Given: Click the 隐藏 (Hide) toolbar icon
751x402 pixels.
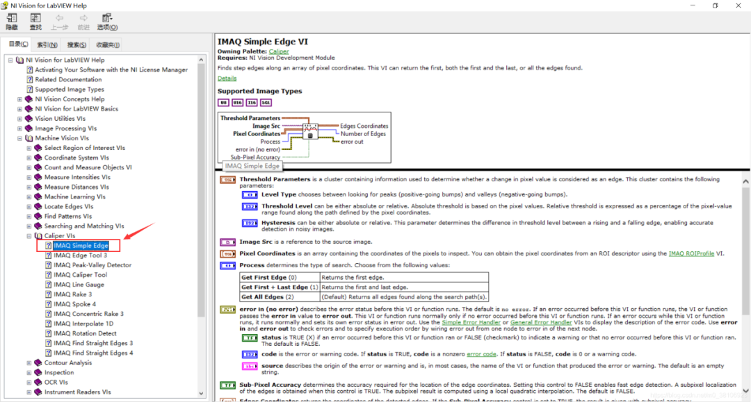Looking at the screenshot, I should [11, 21].
